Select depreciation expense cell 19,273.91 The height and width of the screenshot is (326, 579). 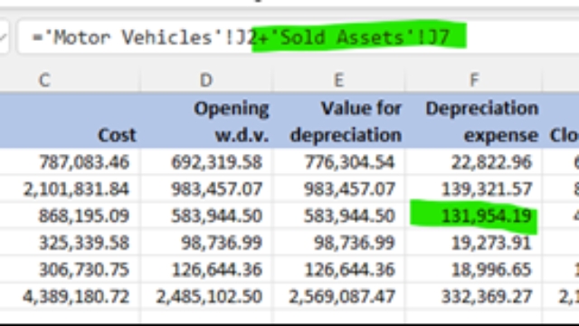click(474, 243)
